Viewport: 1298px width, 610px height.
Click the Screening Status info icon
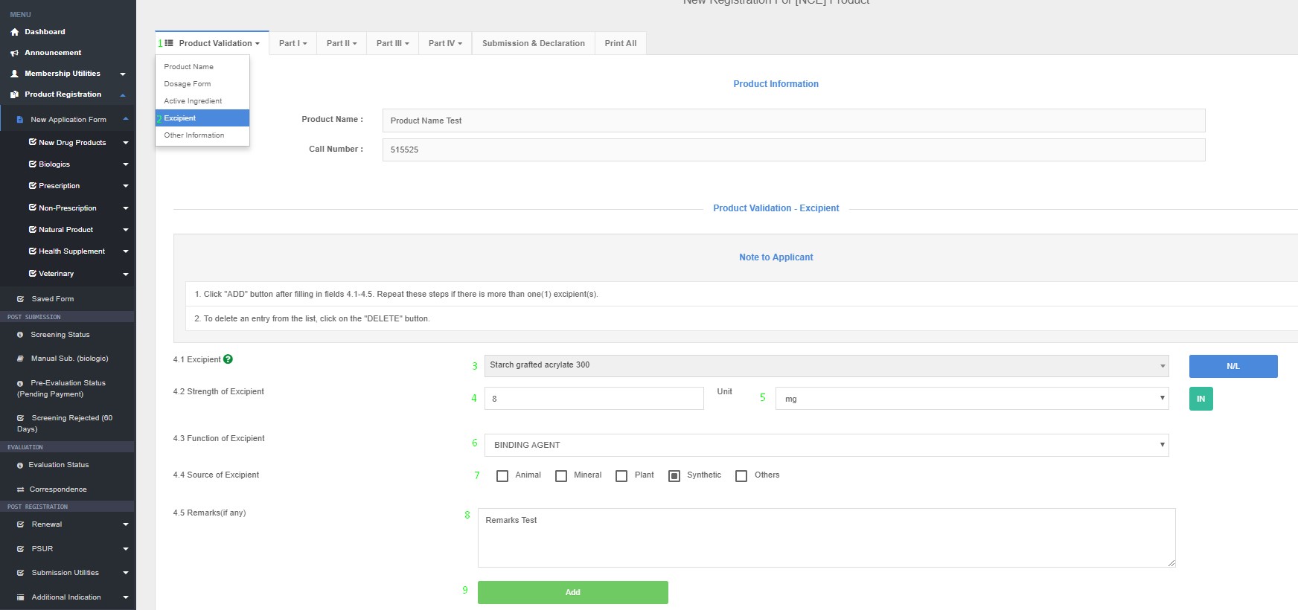click(20, 335)
